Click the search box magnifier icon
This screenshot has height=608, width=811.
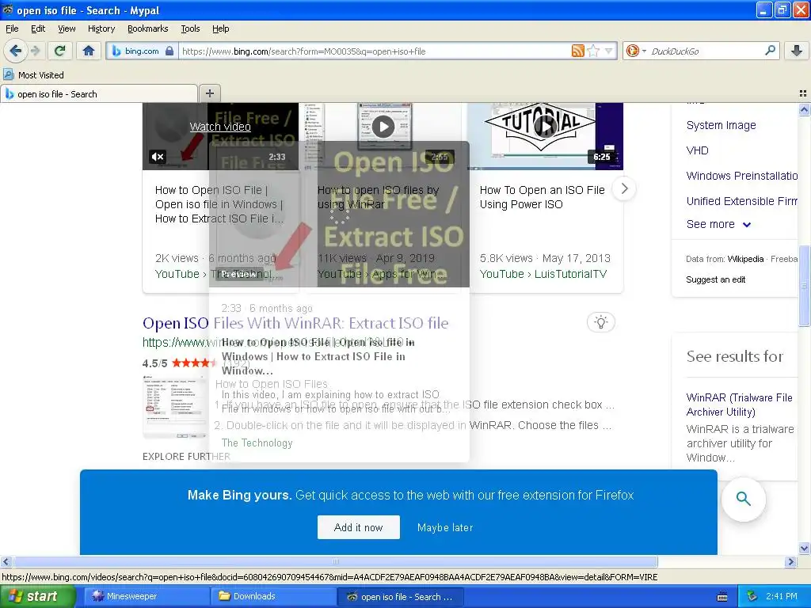point(770,50)
